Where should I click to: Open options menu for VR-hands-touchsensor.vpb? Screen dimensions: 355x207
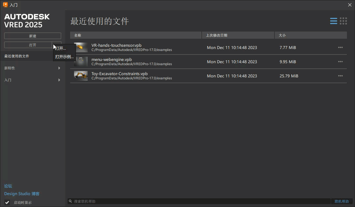coord(340,47)
